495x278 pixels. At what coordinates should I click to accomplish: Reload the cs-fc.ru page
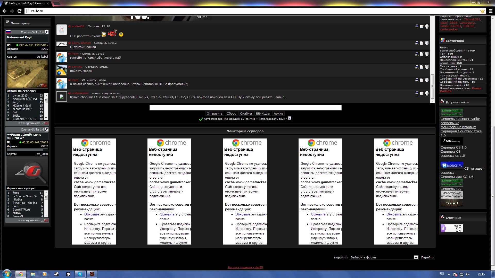[x=19, y=11]
